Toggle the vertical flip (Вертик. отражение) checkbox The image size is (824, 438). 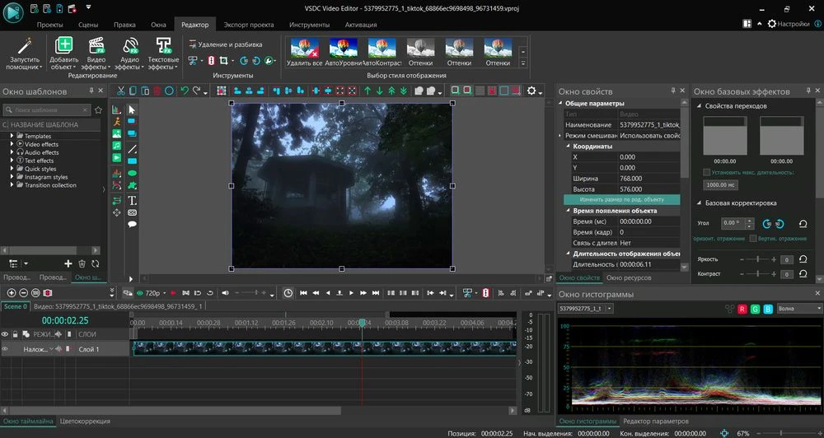tap(752, 239)
